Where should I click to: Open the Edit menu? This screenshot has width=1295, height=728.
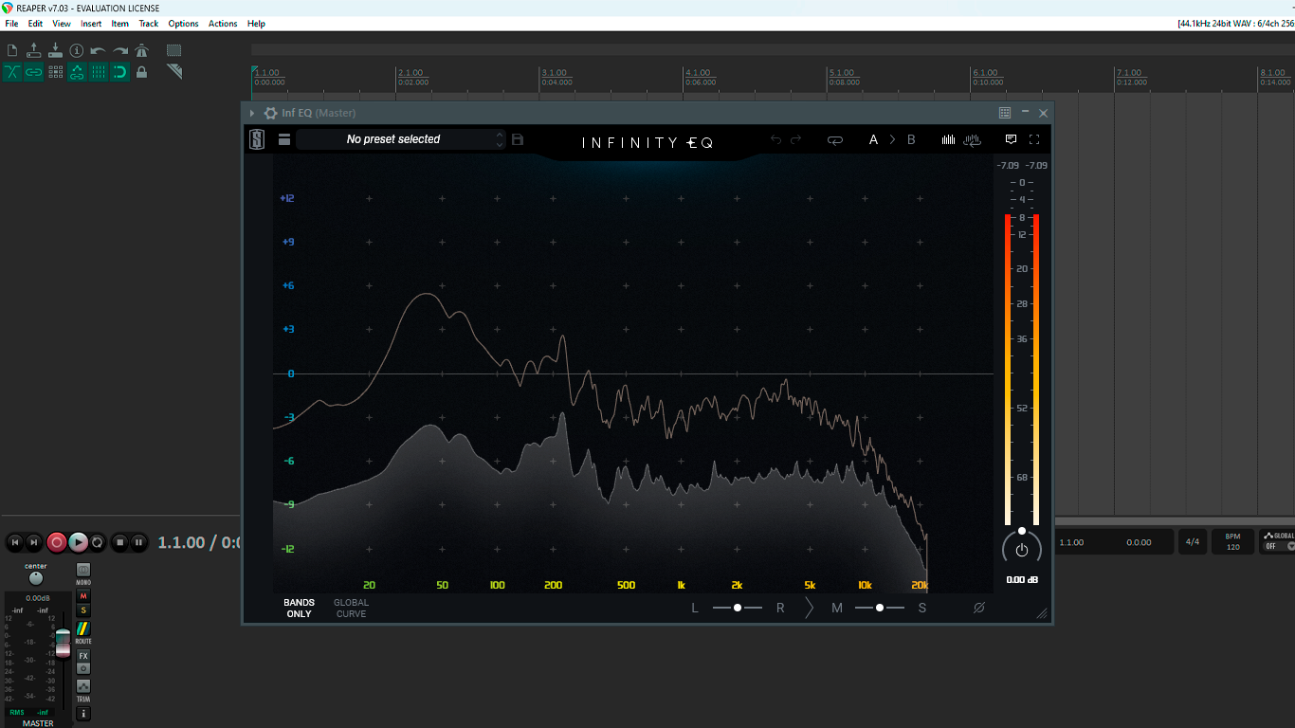tap(35, 24)
